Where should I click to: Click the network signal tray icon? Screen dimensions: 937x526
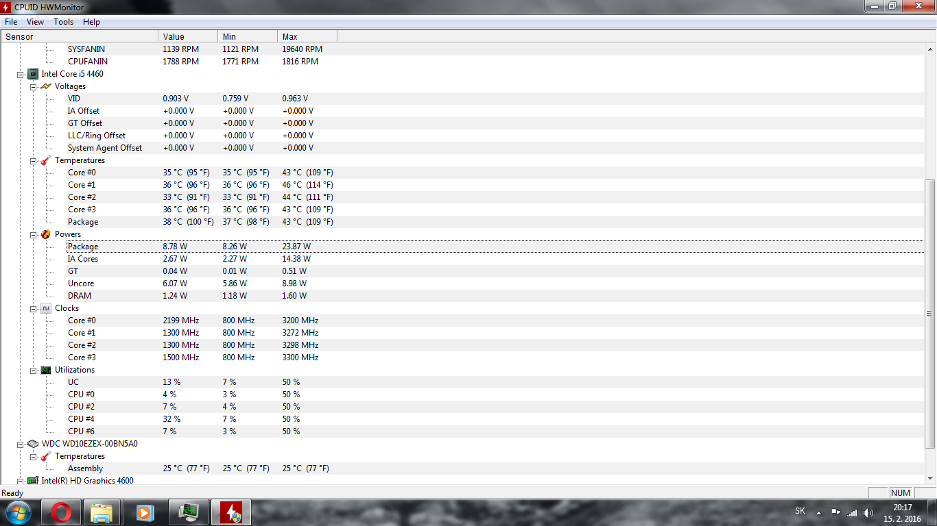852,512
